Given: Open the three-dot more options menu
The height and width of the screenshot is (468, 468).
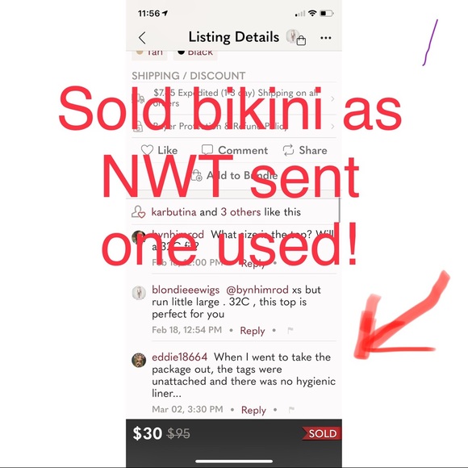Looking at the screenshot, I should pyautogui.click(x=326, y=38).
